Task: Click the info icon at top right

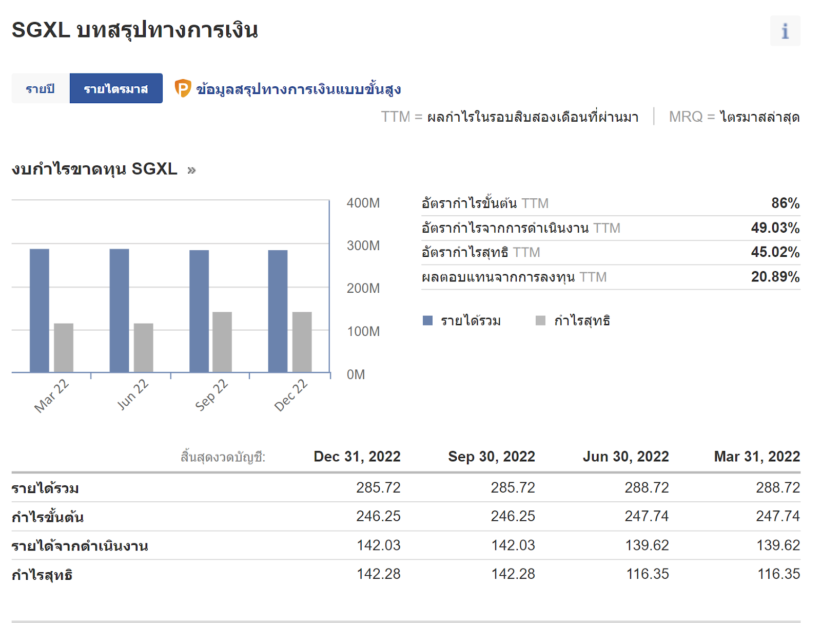Action: coord(785,31)
